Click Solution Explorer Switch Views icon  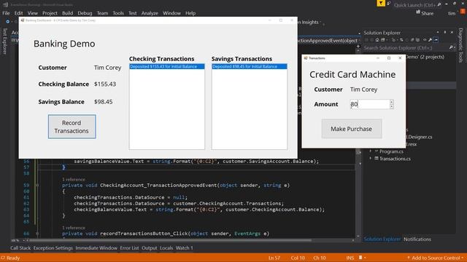point(382,40)
